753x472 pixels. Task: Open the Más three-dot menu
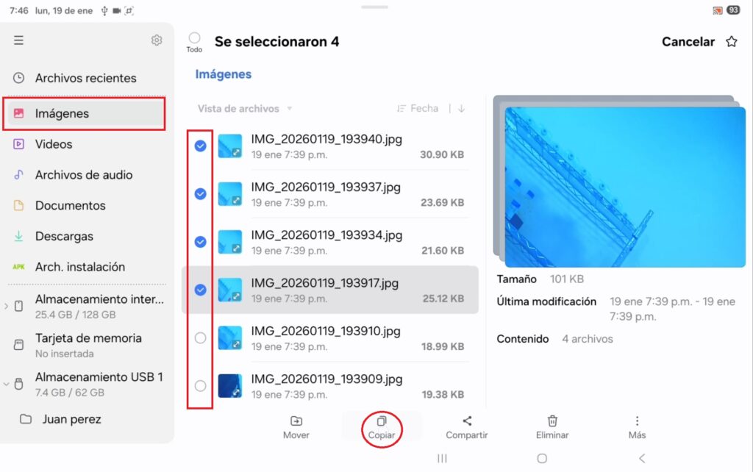637,422
